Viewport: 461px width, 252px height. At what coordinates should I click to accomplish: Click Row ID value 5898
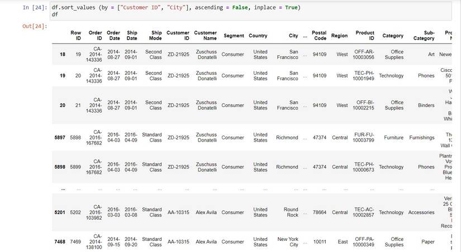click(x=75, y=138)
